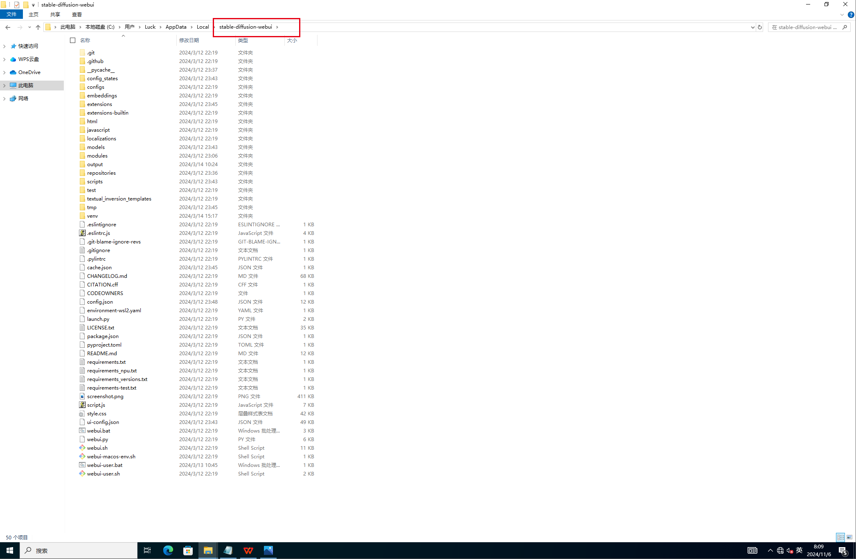Open the 查看 ribbon tab

(77, 14)
